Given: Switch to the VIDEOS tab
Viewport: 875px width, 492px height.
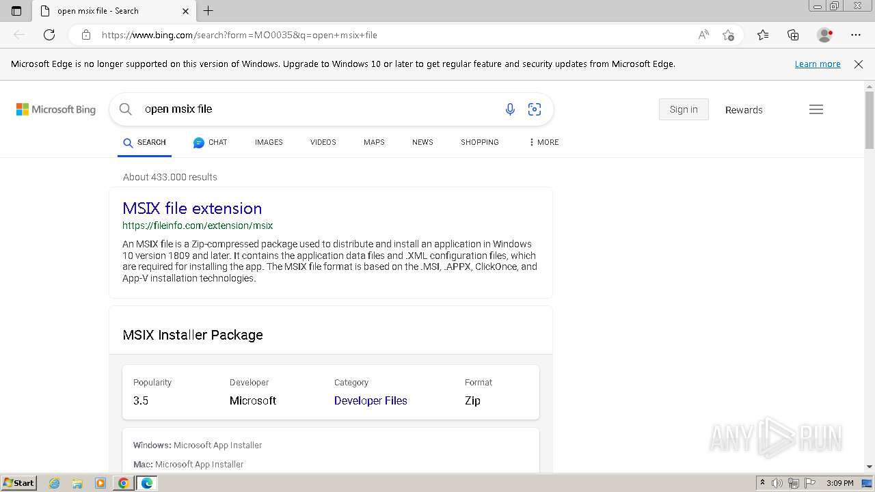Looking at the screenshot, I should point(323,142).
